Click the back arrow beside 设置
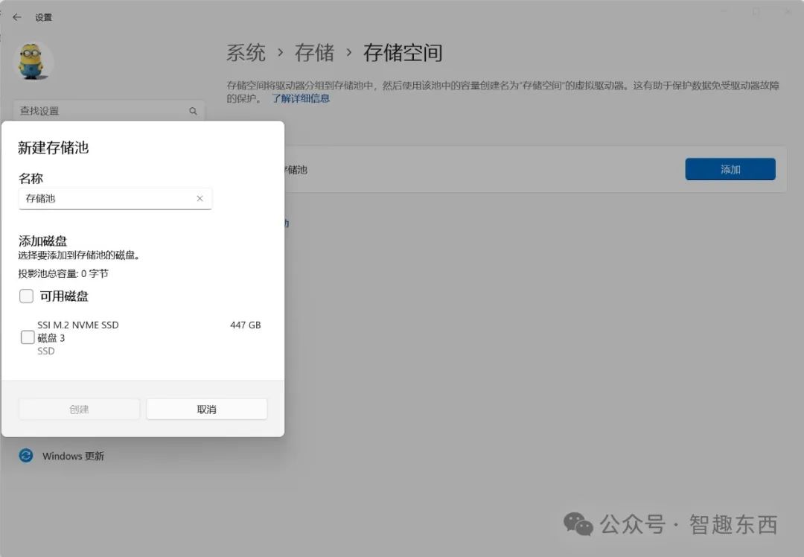 pyautogui.click(x=17, y=17)
